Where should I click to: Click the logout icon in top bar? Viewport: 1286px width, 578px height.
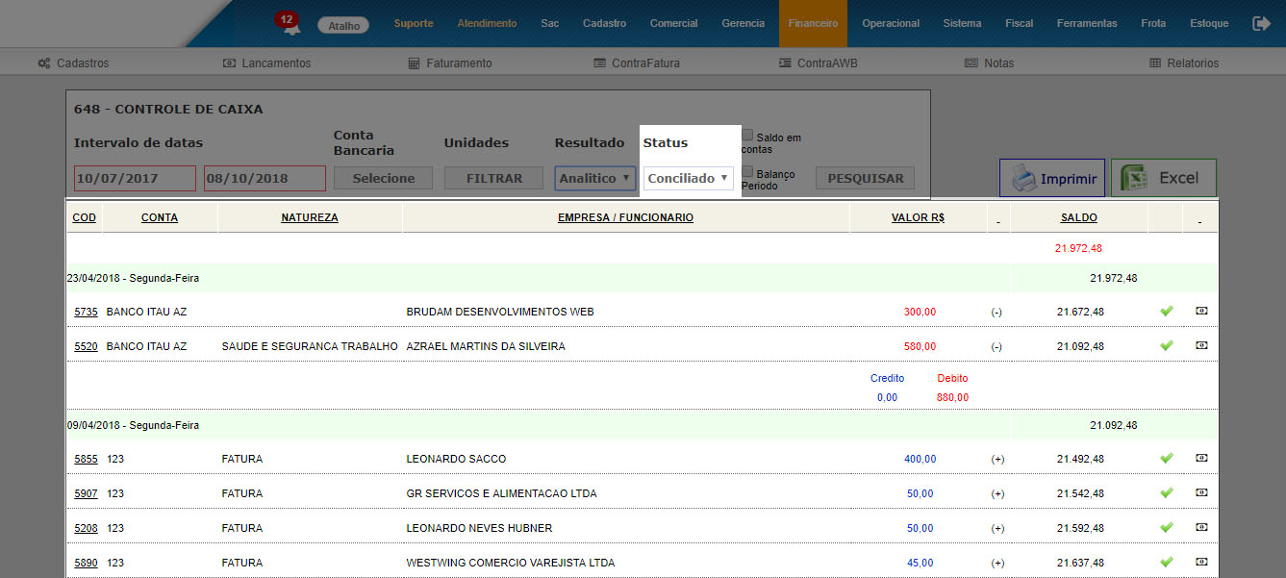tap(1261, 23)
